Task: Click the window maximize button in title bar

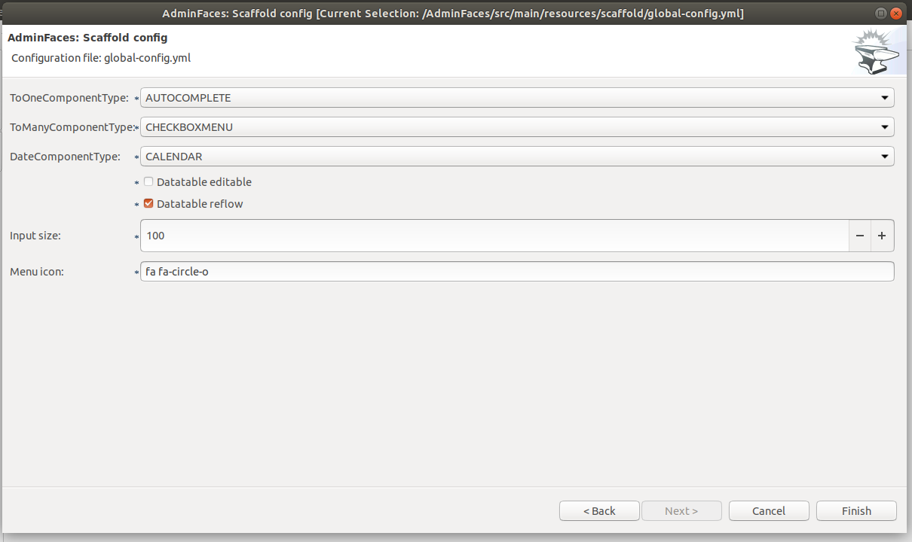Action: pos(880,14)
